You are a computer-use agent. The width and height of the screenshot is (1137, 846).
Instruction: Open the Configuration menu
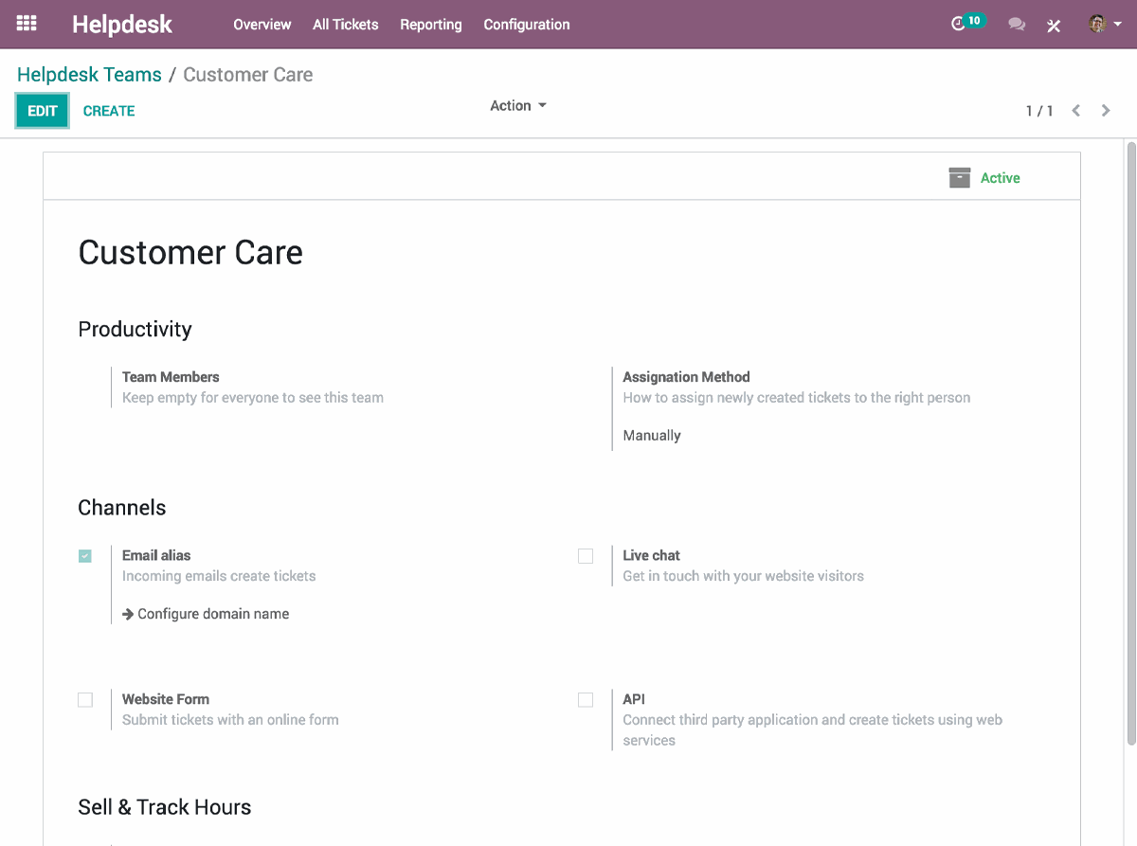[527, 25]
